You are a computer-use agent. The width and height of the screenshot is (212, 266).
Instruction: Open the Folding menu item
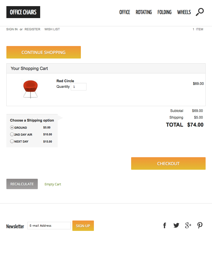pos(164,12)
